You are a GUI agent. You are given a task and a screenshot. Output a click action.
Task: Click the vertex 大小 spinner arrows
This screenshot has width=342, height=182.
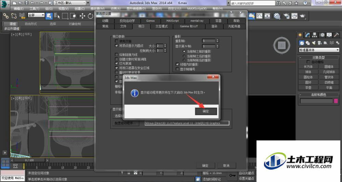tap(165, 46)
